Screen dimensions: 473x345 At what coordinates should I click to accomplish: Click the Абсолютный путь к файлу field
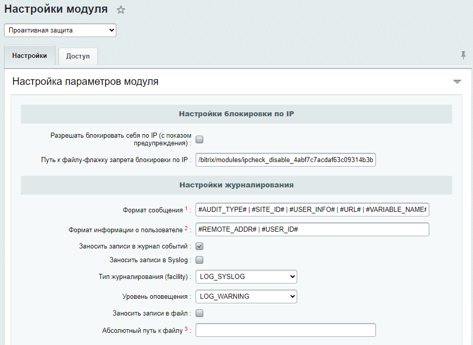[x=286, y=330]
